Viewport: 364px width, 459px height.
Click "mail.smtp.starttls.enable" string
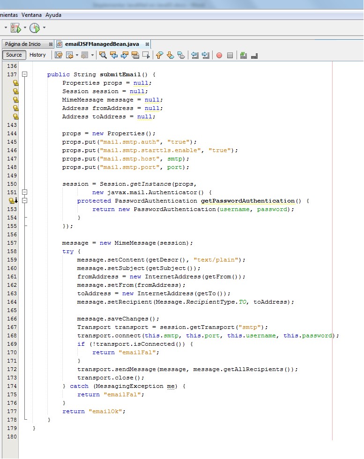pyautogui.click(x=150, y=151)
